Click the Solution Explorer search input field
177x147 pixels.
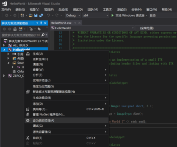coord(21,35)
